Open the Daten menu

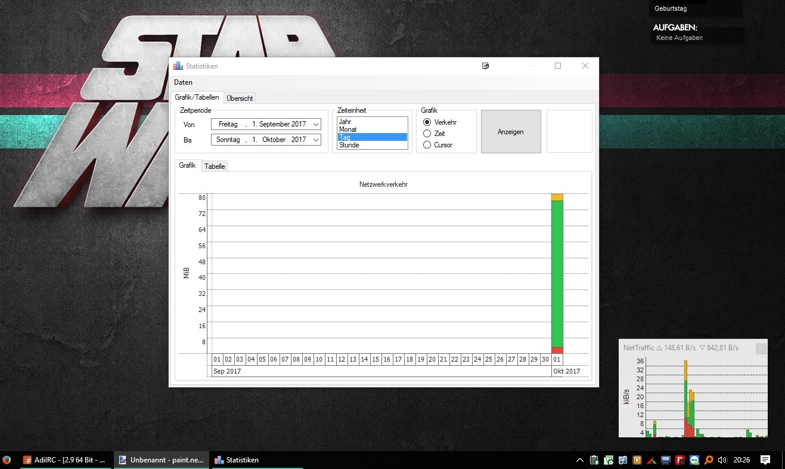183,82
